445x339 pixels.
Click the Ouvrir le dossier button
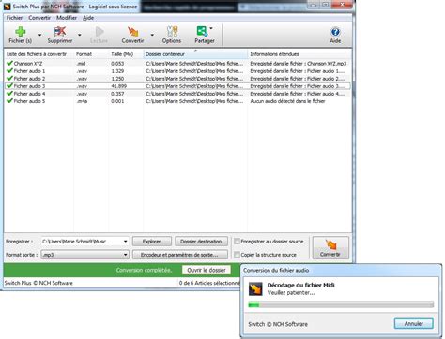[207, 270]
